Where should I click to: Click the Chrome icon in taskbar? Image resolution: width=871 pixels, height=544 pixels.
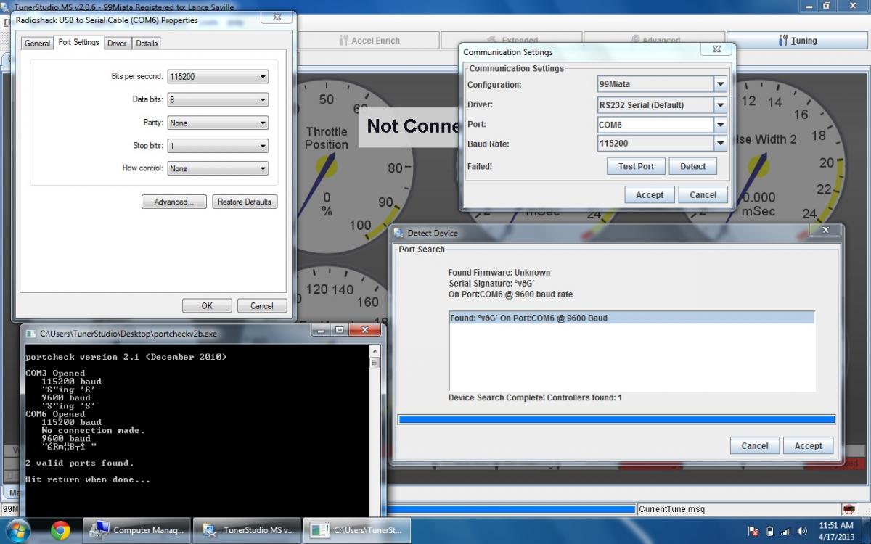pyautogui.click(x=60, y=530)
